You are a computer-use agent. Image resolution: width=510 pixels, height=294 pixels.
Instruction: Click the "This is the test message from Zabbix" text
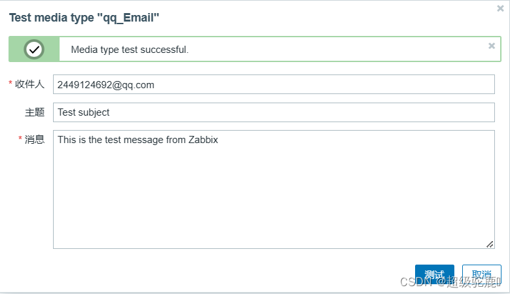[137, 139]
